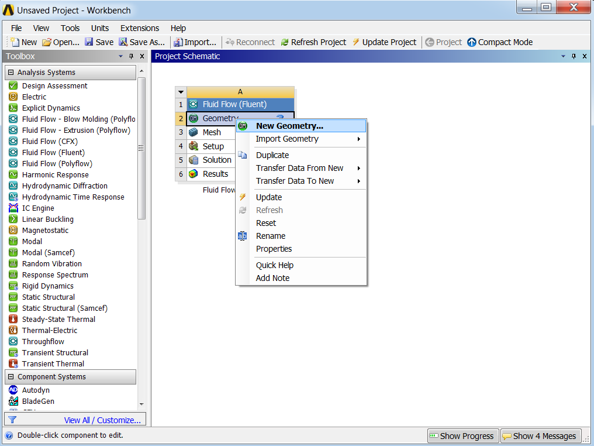Screen dimensions: 594x446
Task: Choose Rename from context menu
Action: coord(301,236)
